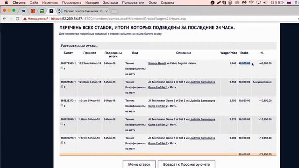
Task: Expand ticket row 5 details
Action: tap(62, 142)
